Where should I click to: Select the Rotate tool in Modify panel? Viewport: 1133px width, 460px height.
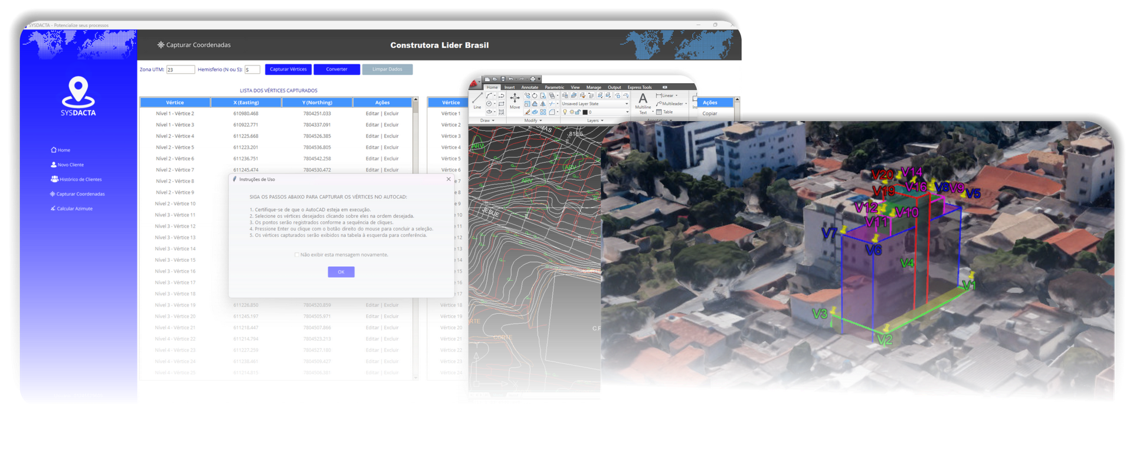535,96
